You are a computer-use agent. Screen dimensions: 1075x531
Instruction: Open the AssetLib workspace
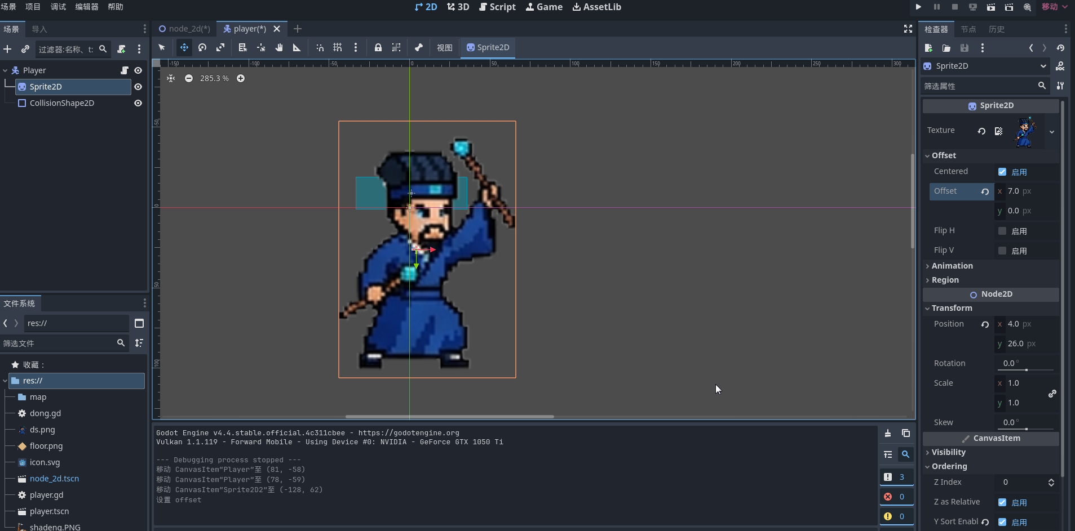pyautogui.click(x=596, y=7)
